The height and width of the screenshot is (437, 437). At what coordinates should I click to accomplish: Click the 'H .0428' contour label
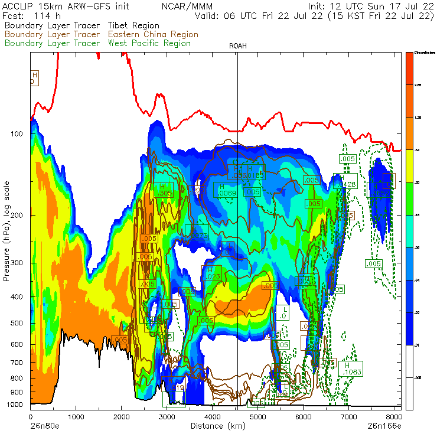coord(345,181)
